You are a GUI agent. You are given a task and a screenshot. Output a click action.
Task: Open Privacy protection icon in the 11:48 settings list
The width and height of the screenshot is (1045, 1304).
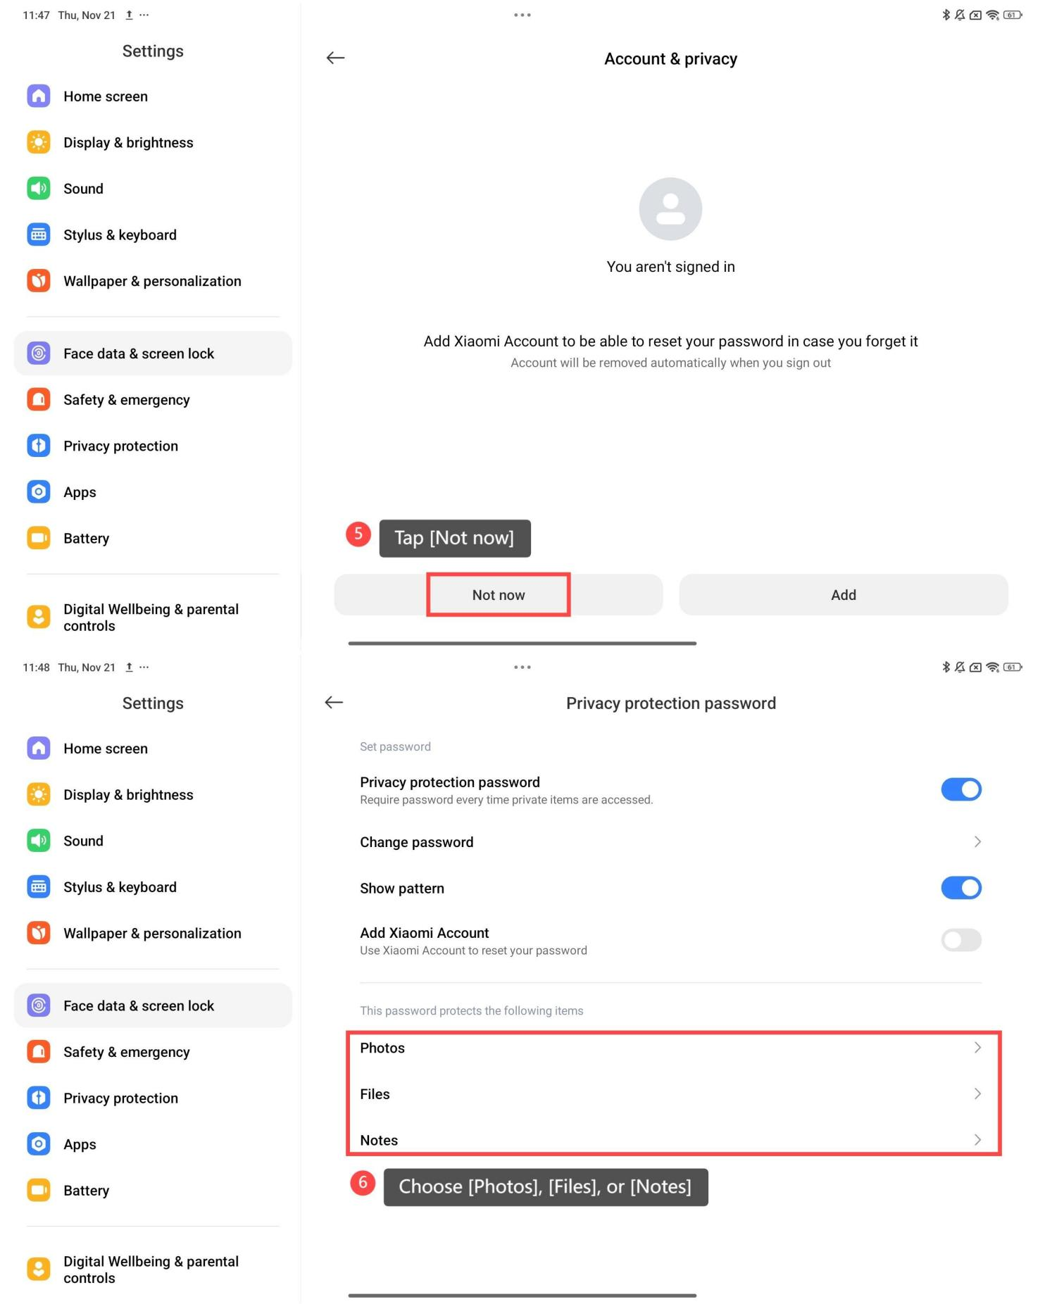(39, 1098)
